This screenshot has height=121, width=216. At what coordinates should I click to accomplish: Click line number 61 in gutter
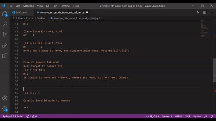coord(17,100)
